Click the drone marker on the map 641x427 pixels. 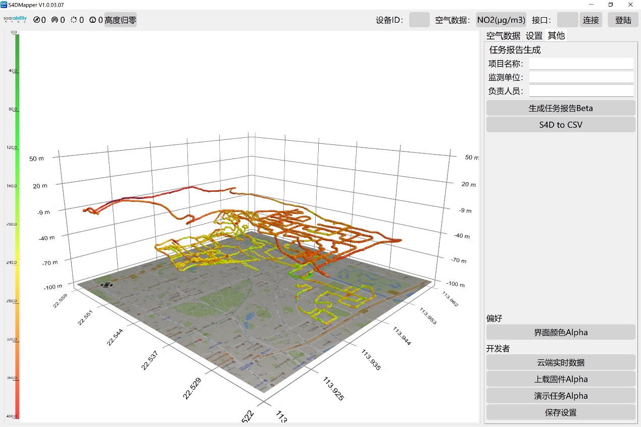tap(107, 284)
